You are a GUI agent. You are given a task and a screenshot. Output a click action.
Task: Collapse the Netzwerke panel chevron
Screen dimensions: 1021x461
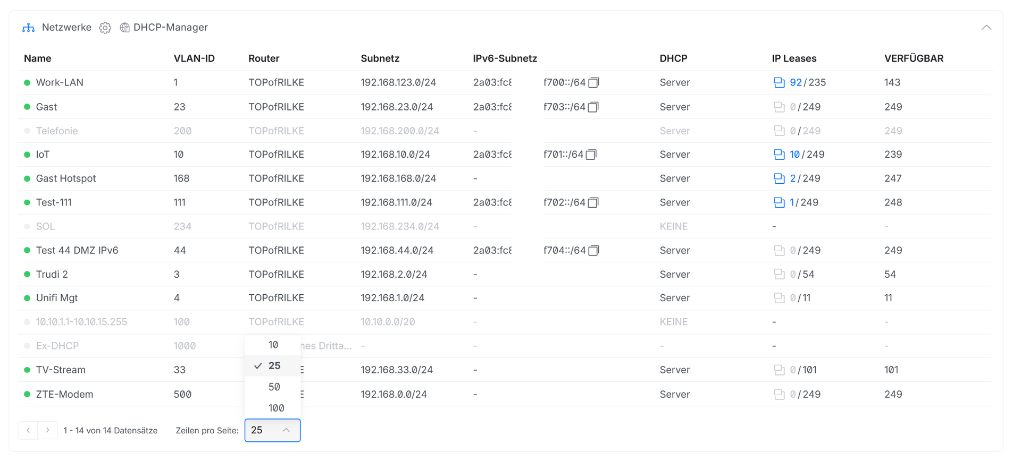click(986, 28)
